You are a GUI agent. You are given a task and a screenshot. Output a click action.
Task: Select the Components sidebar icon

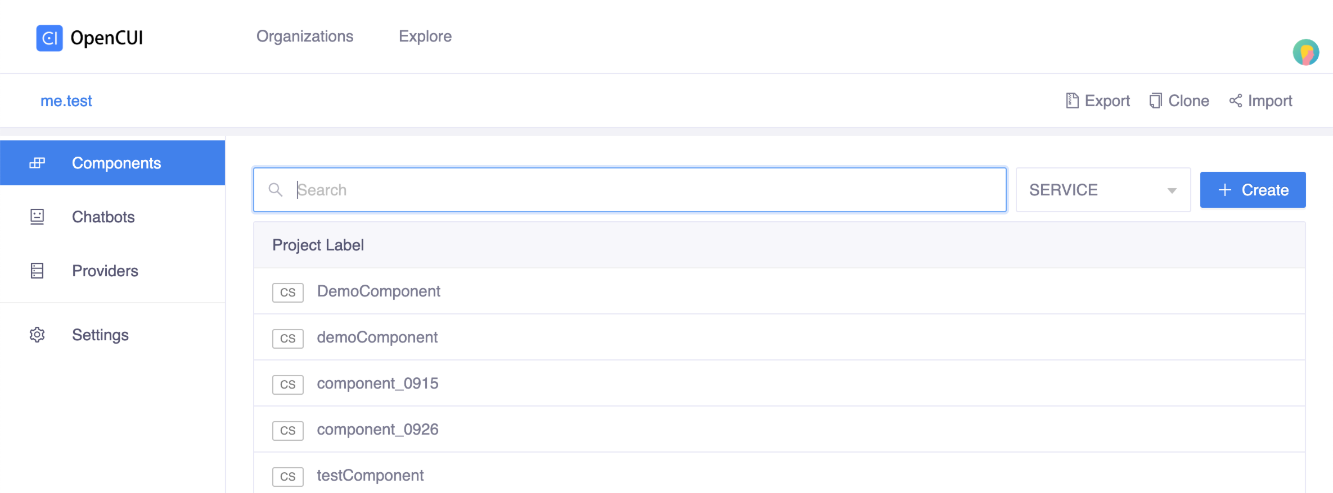[x=37, y=162]
